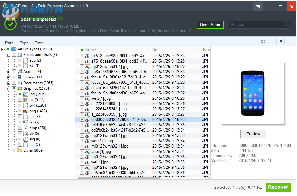Check the Graphics category checkbox

14,88
